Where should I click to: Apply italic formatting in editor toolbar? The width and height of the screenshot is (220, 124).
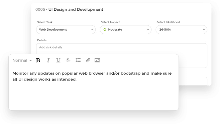[48, 60]
